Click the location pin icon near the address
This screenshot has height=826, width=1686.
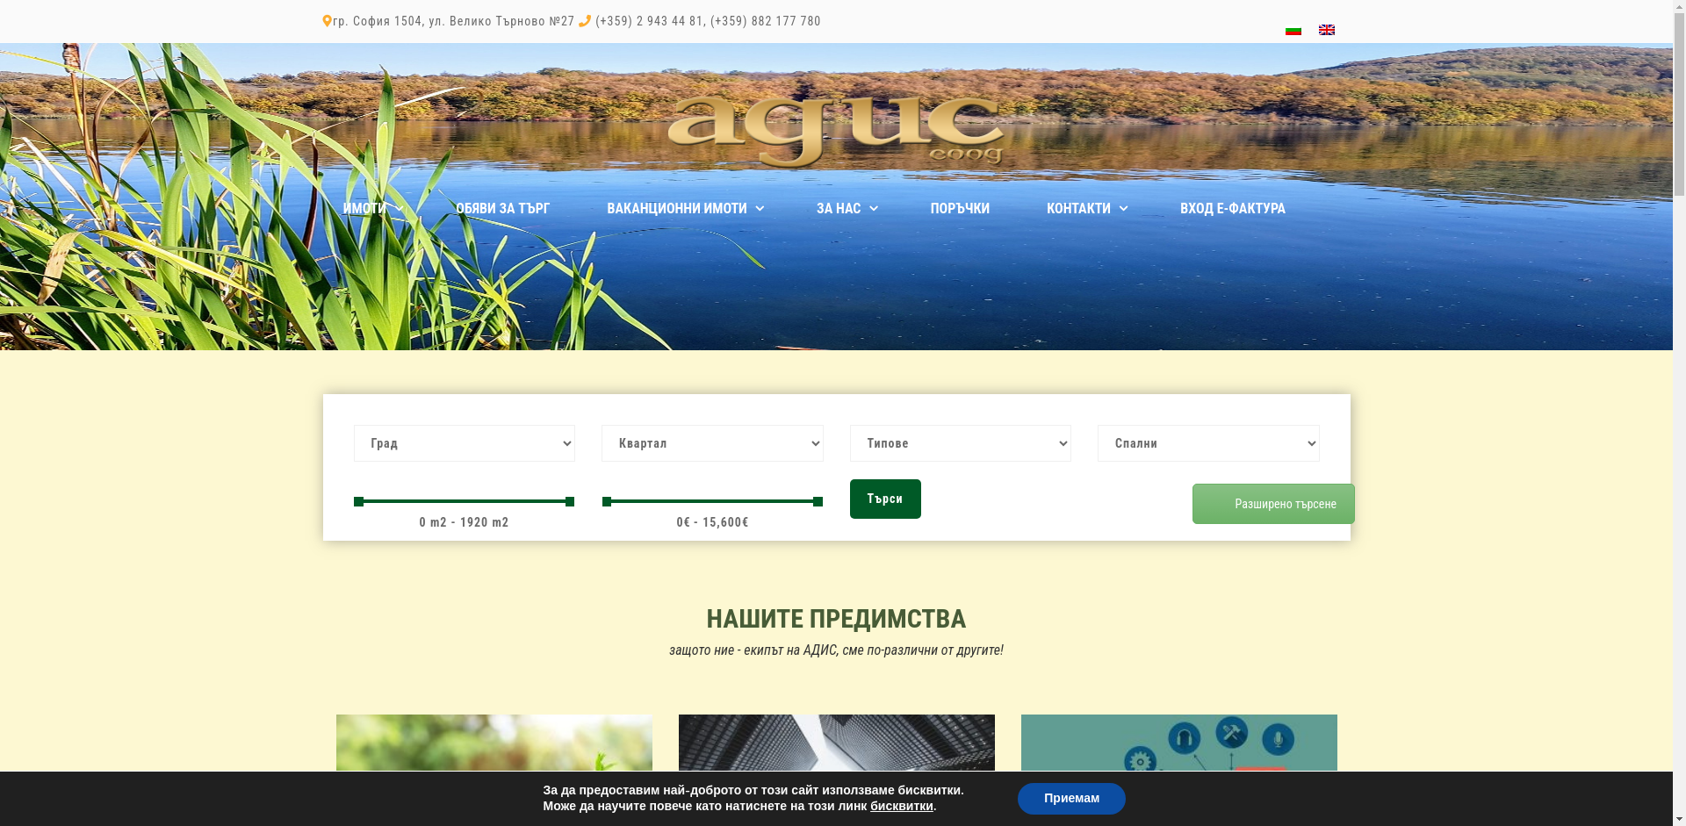(326, 20)
